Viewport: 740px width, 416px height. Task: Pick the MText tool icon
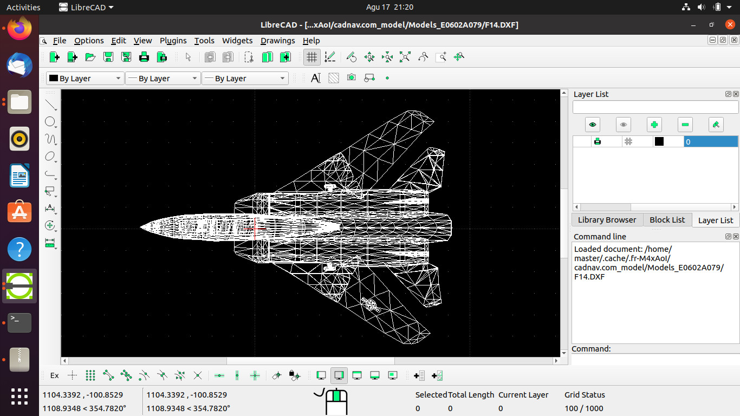[316, 78]
